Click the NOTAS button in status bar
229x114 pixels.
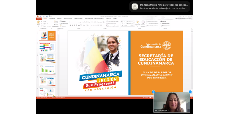(145, 98)
